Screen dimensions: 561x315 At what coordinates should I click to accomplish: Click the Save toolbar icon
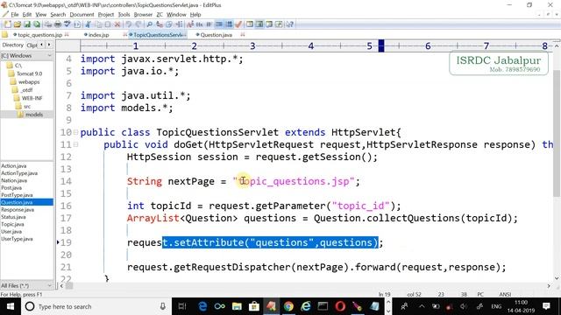click(x=27, y=24)
